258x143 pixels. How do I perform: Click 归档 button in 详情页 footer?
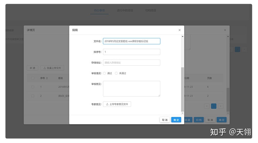199,120
